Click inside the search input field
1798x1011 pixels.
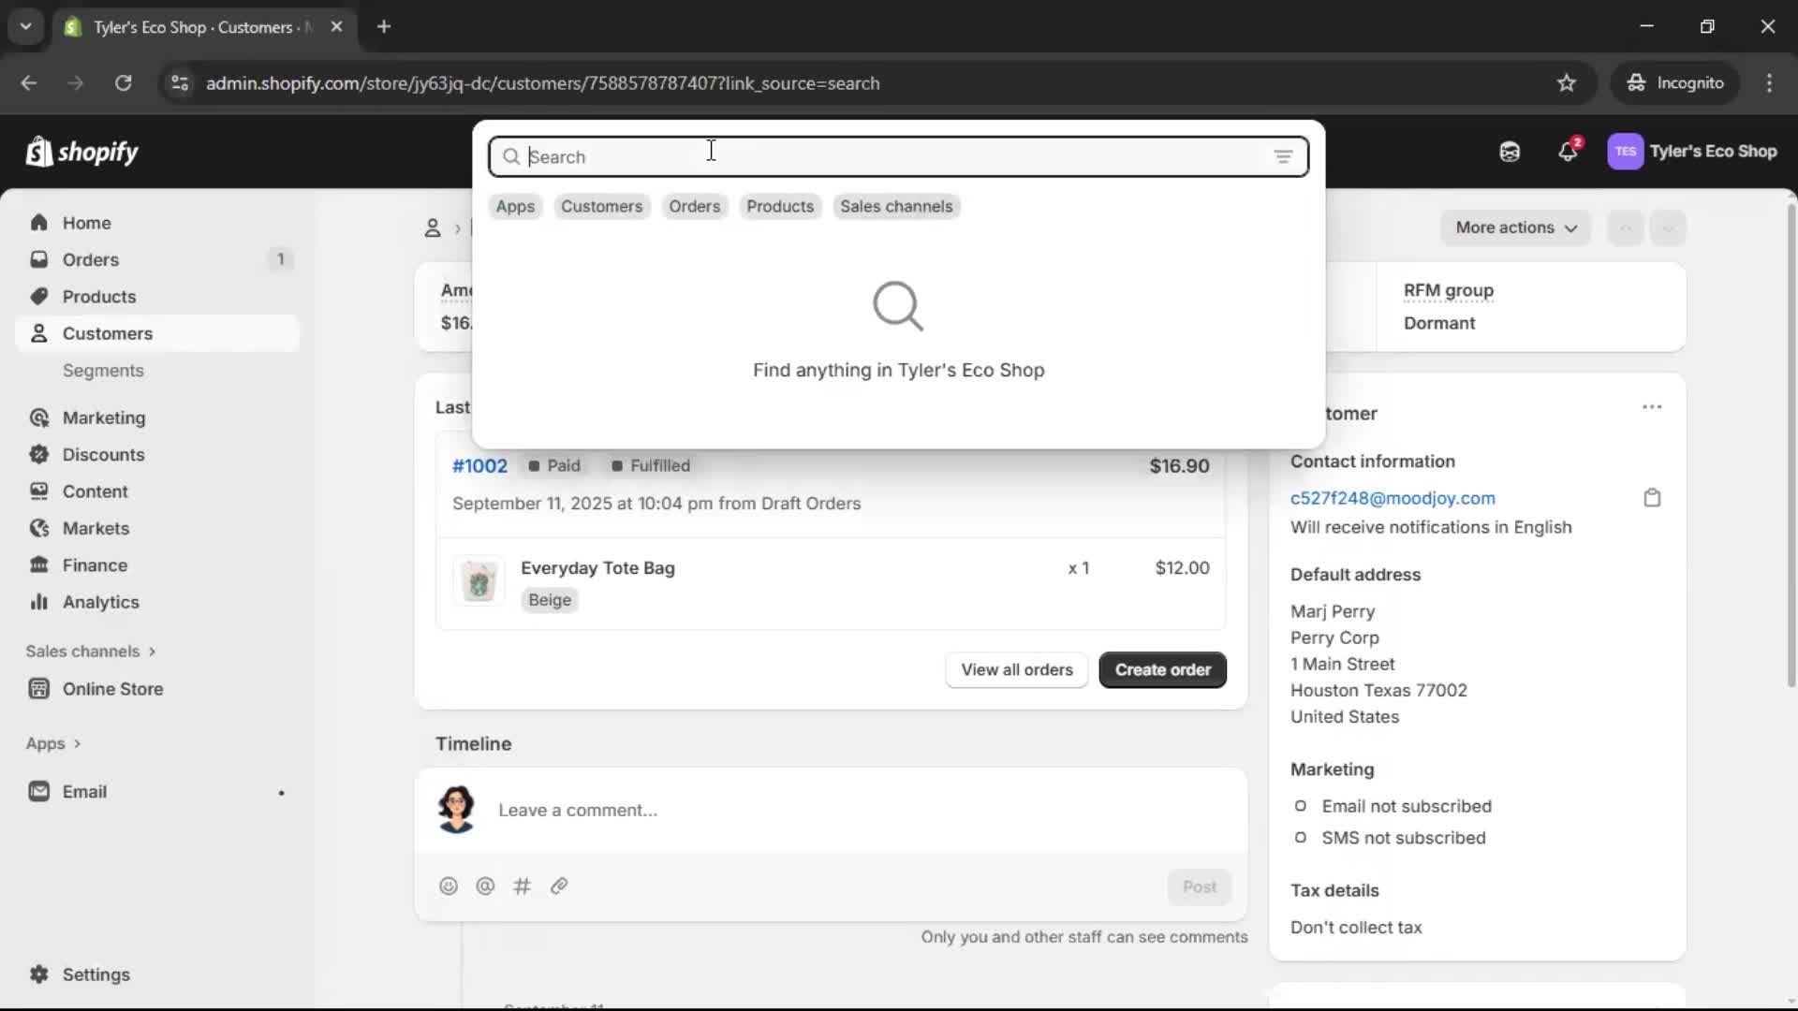tap(843, 156)
